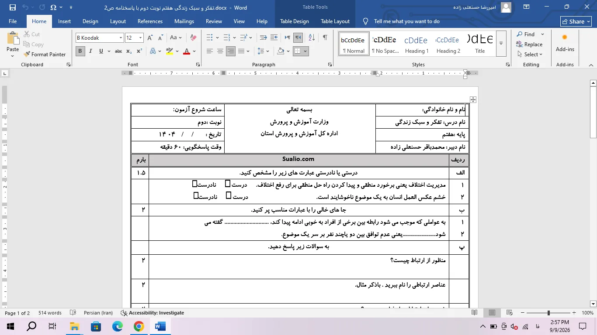Apply strikethrough formatting
The width and height of the screenshot is (597, 335).
pos(118,51)
